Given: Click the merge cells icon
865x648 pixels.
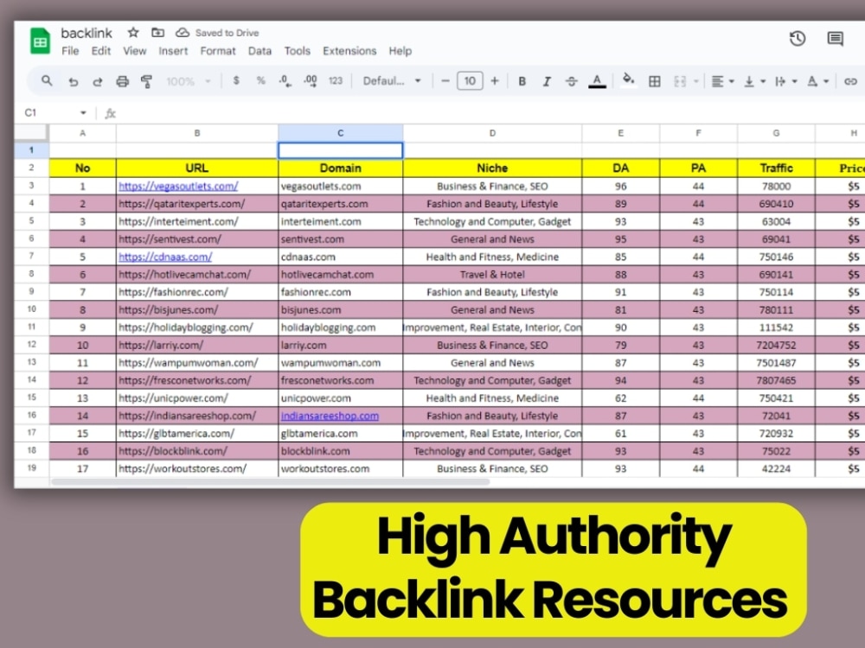Looking at the screenshot, I should (680, 81).
